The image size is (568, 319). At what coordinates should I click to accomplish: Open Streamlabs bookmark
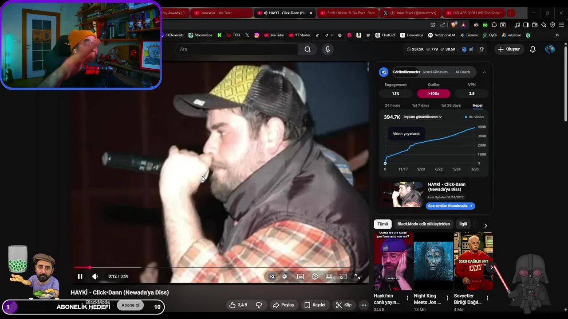(200, 35)
